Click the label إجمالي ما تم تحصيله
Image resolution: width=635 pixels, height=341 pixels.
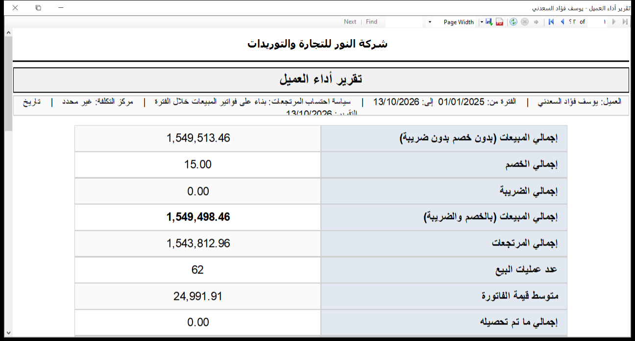519,322
